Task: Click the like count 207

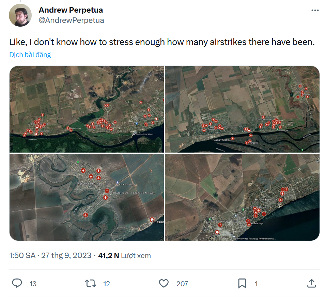Action: [182, 284]
